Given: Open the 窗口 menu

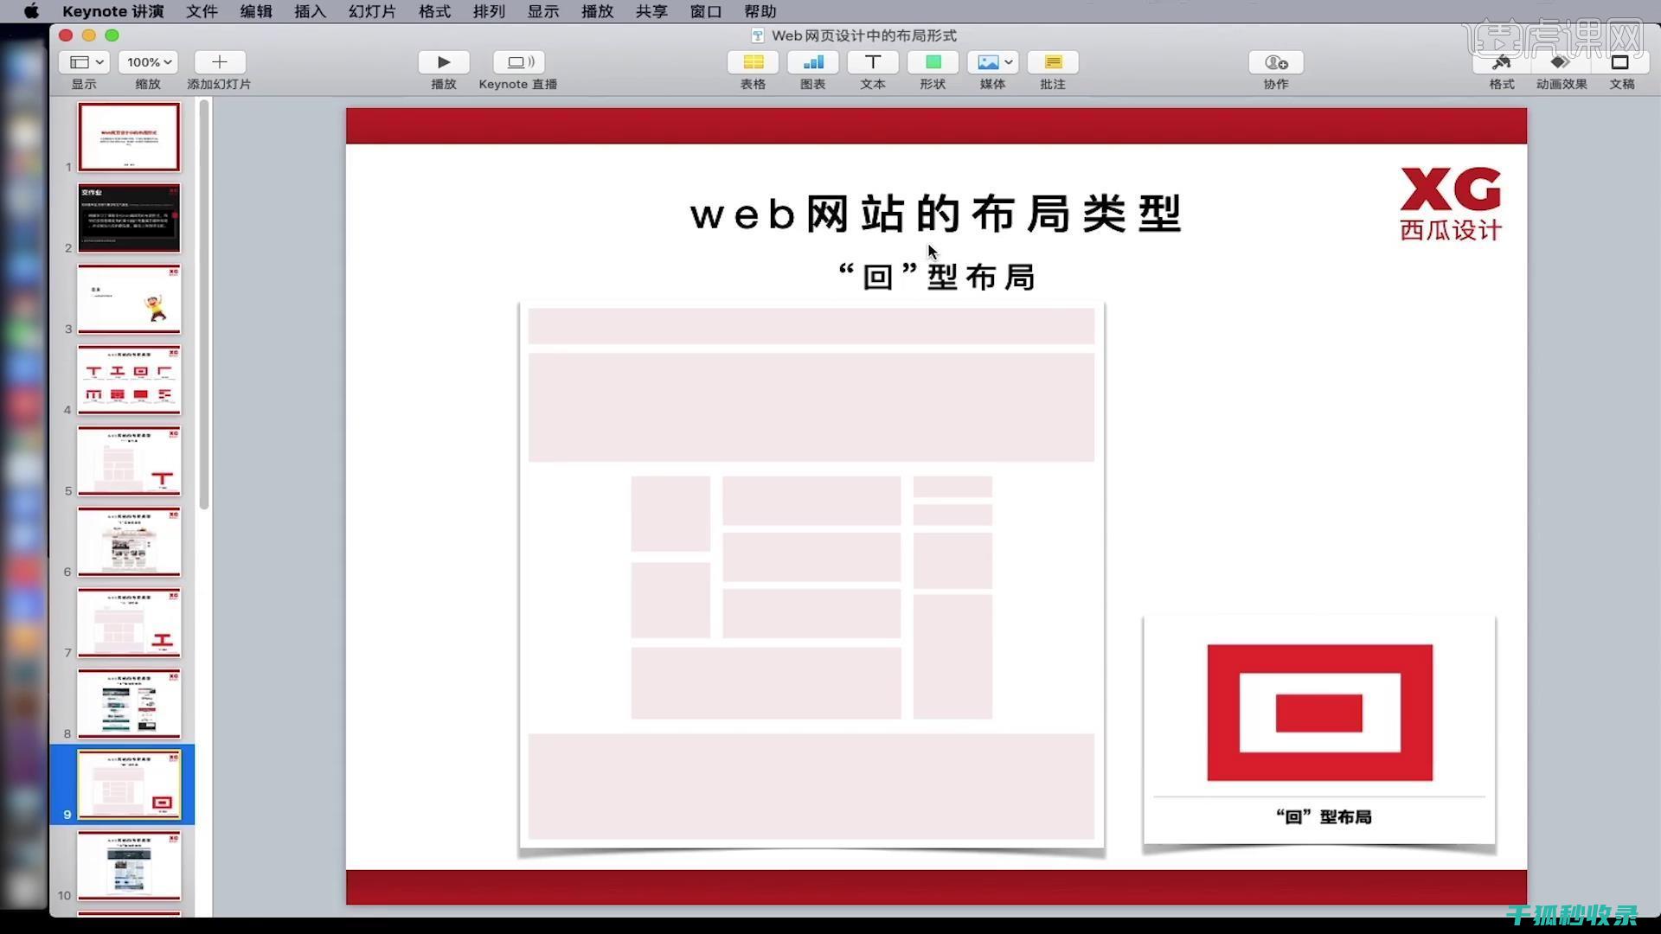Looking at the screenshot, I should tap(706, 11).
